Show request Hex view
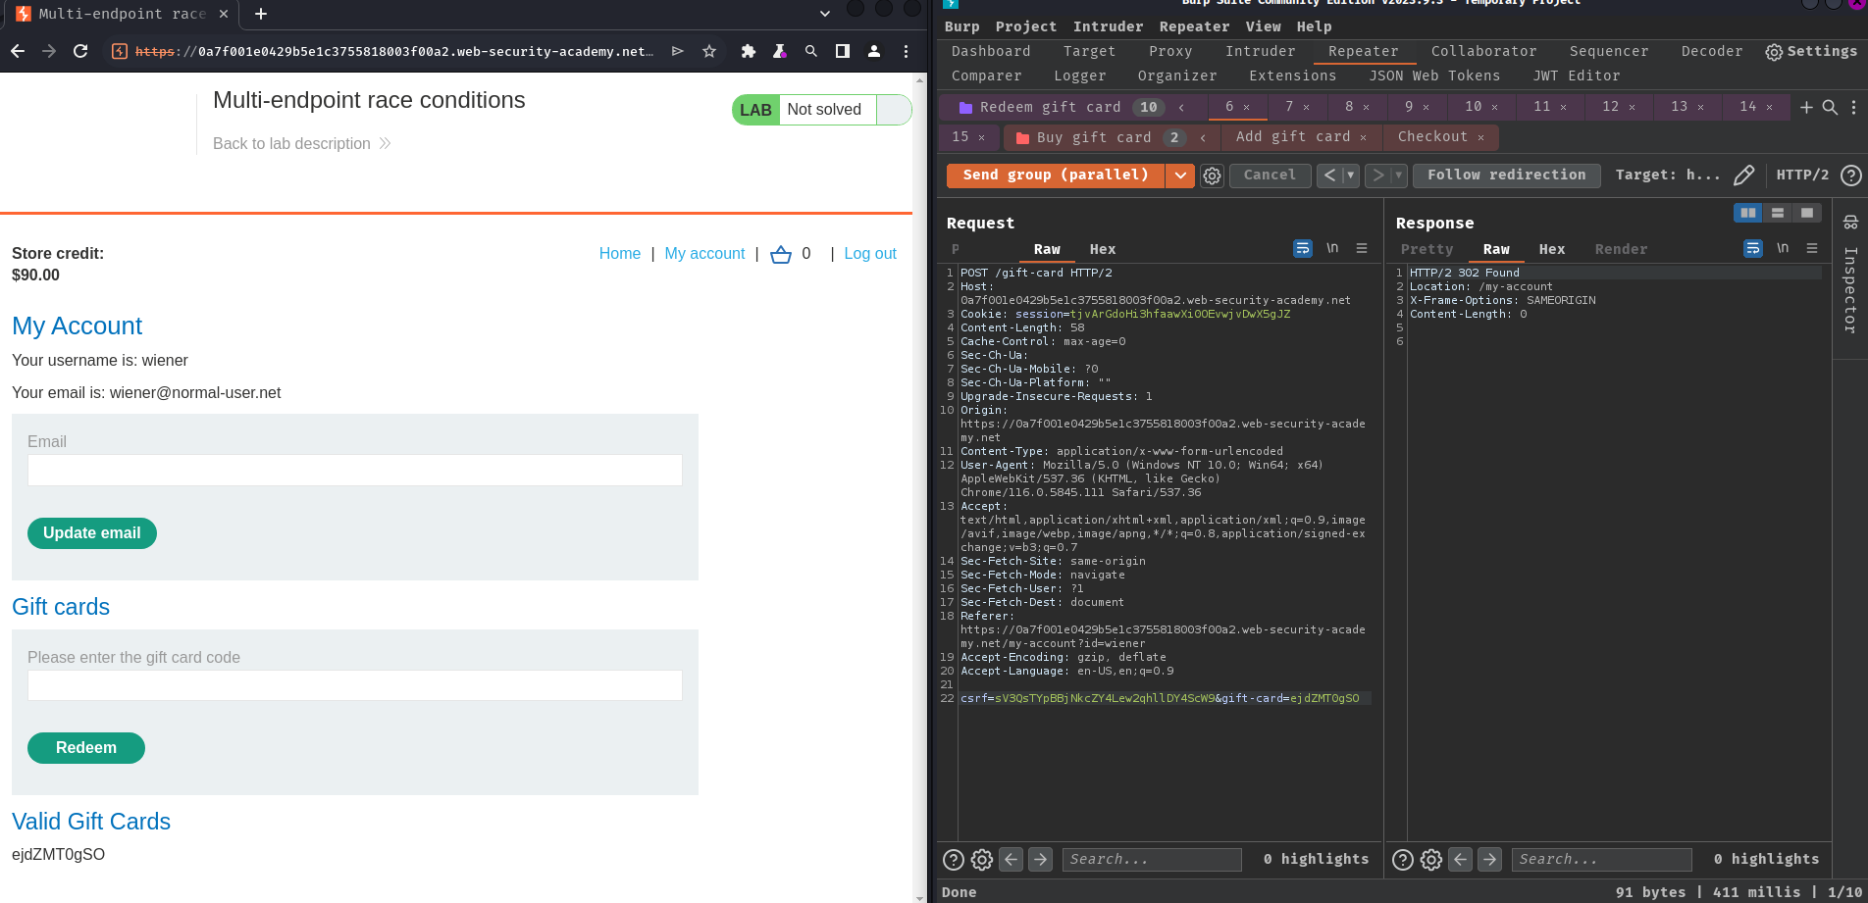The image size is (1868, 903). click(x=1103, y=249)
